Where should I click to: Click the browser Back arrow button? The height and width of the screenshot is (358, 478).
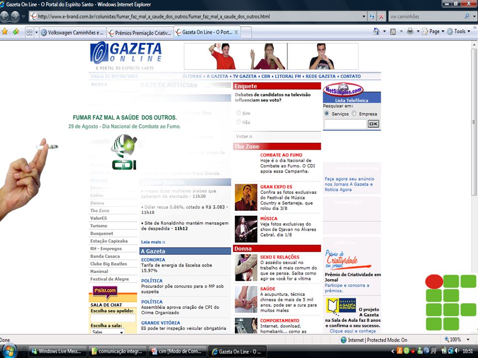coord(4,16)
